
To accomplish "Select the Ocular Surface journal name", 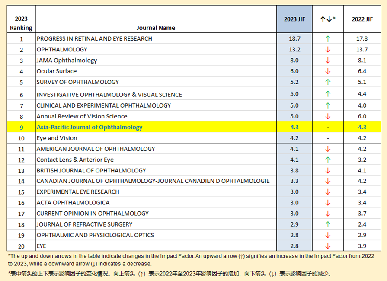I will coord(57,71).
